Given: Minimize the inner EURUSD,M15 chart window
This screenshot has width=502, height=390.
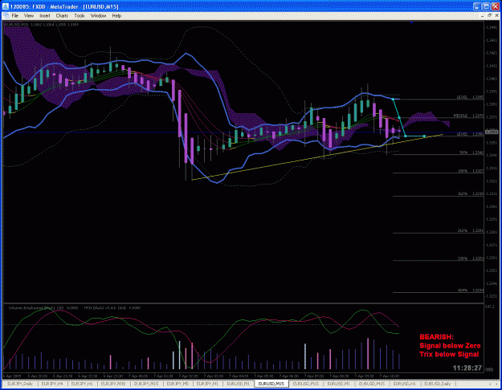Looking at the screenshot, I should [x=483, y=16].
